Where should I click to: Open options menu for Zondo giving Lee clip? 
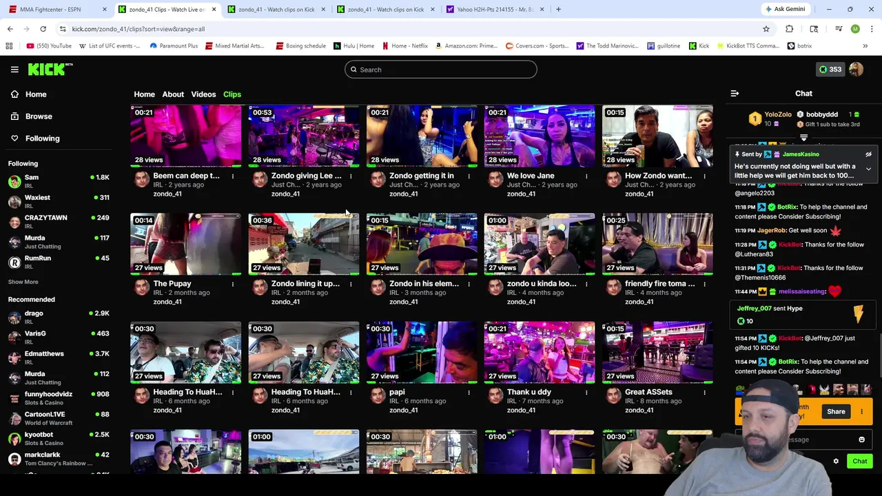(x=351, y=176)
